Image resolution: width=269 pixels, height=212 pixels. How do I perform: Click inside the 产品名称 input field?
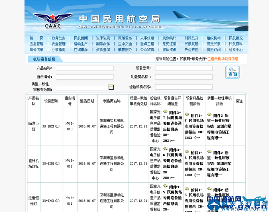tap(84, 68)
